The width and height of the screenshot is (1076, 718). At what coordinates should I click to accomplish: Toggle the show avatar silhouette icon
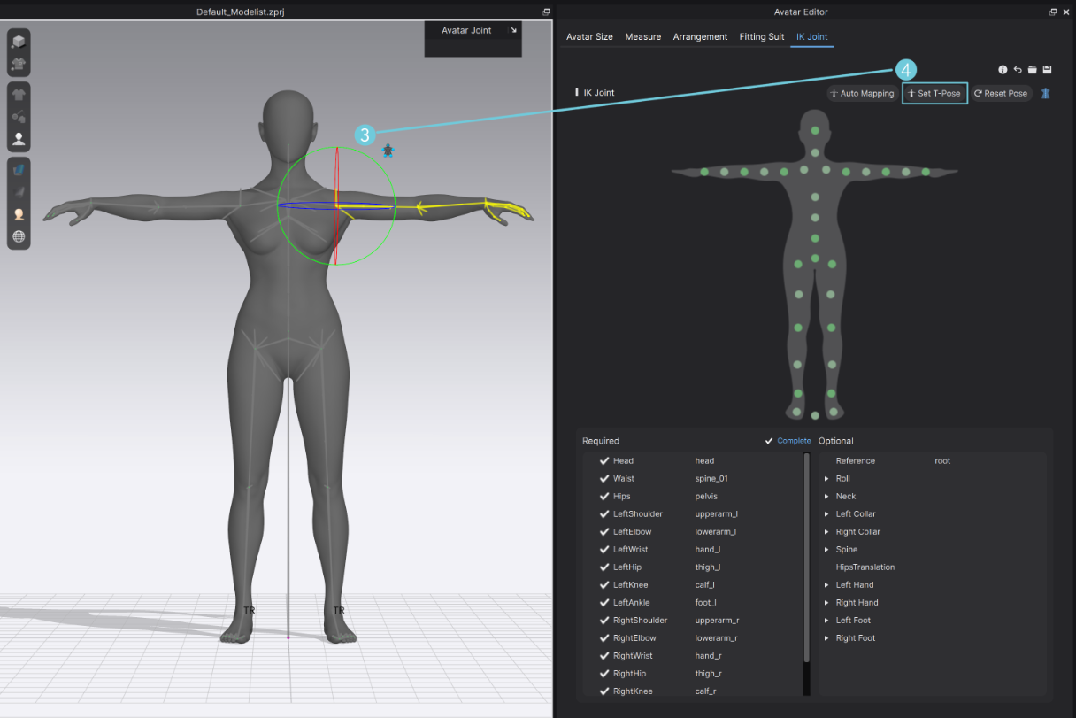pyautogui.click(x=19, y=139)
